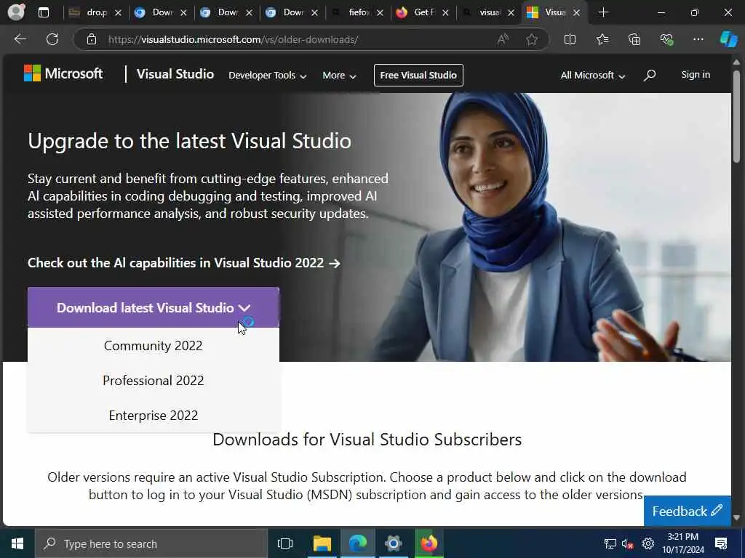Click the network tray icon
Viewport: 745px width, 558px height.
point(610,543)
